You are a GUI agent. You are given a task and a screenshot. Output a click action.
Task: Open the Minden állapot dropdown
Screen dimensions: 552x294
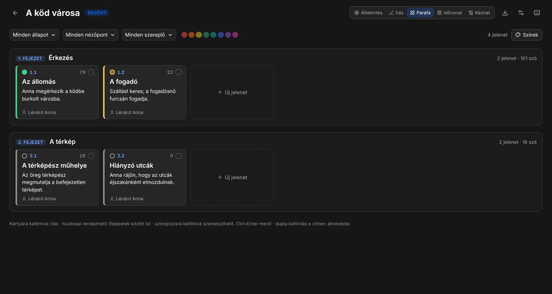(34, 35)
